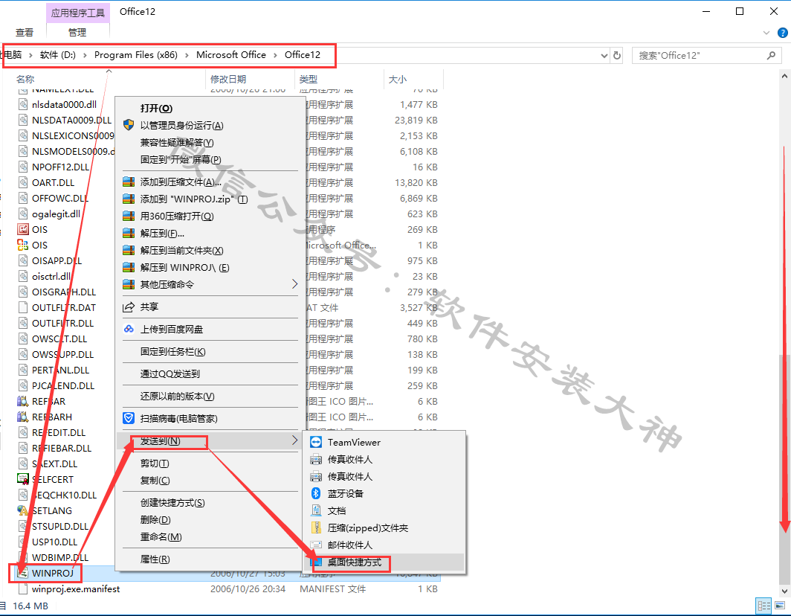Navigate to 软件 (D:) breadcrumb
The height and width of the screenshot is (616, 791).
coord(57,55)
